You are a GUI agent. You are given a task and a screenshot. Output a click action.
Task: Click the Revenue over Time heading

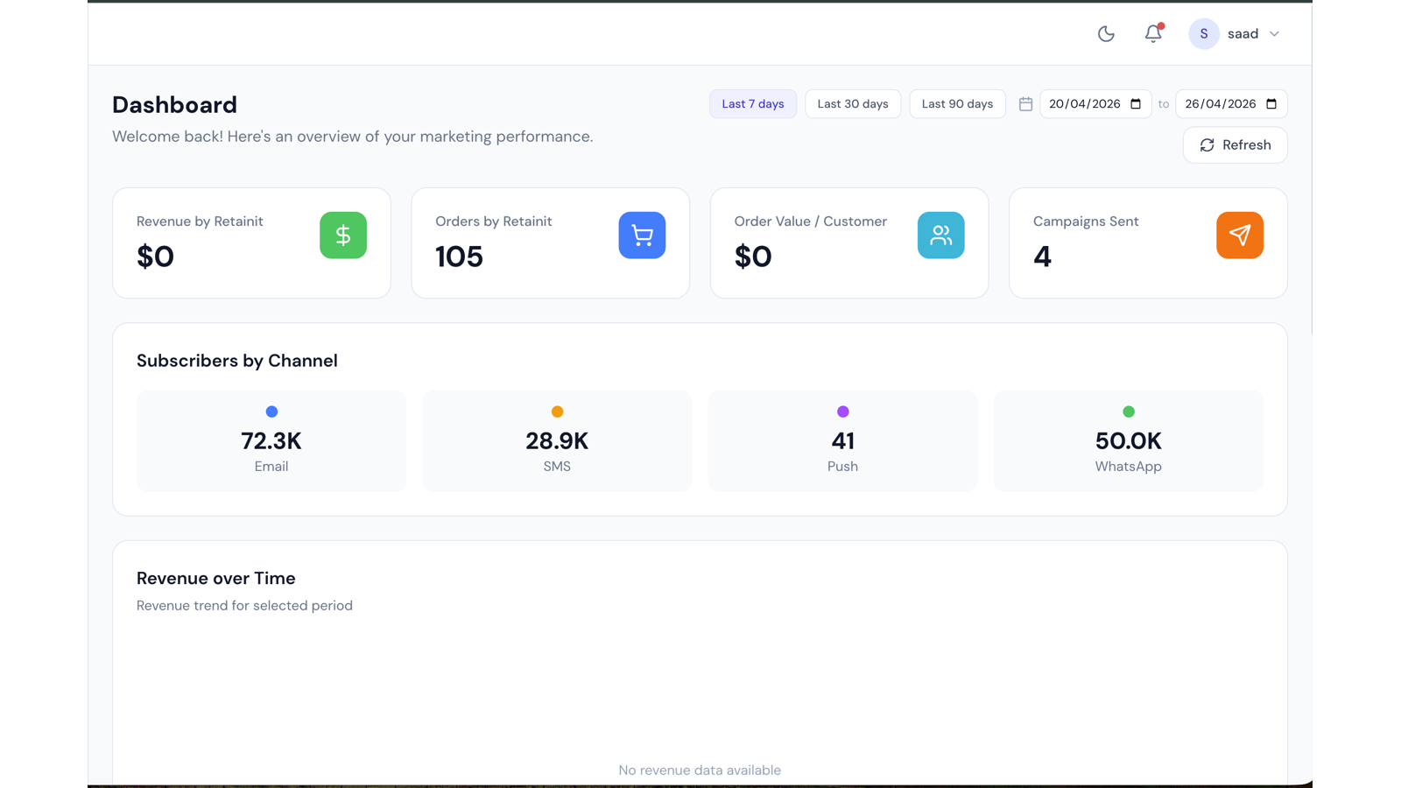[x=216, y=578]
